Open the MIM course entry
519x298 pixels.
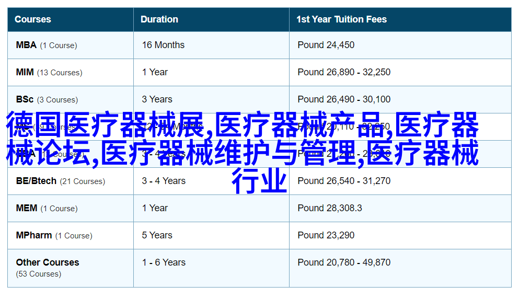pyautogui.click(x=25, y=72)
